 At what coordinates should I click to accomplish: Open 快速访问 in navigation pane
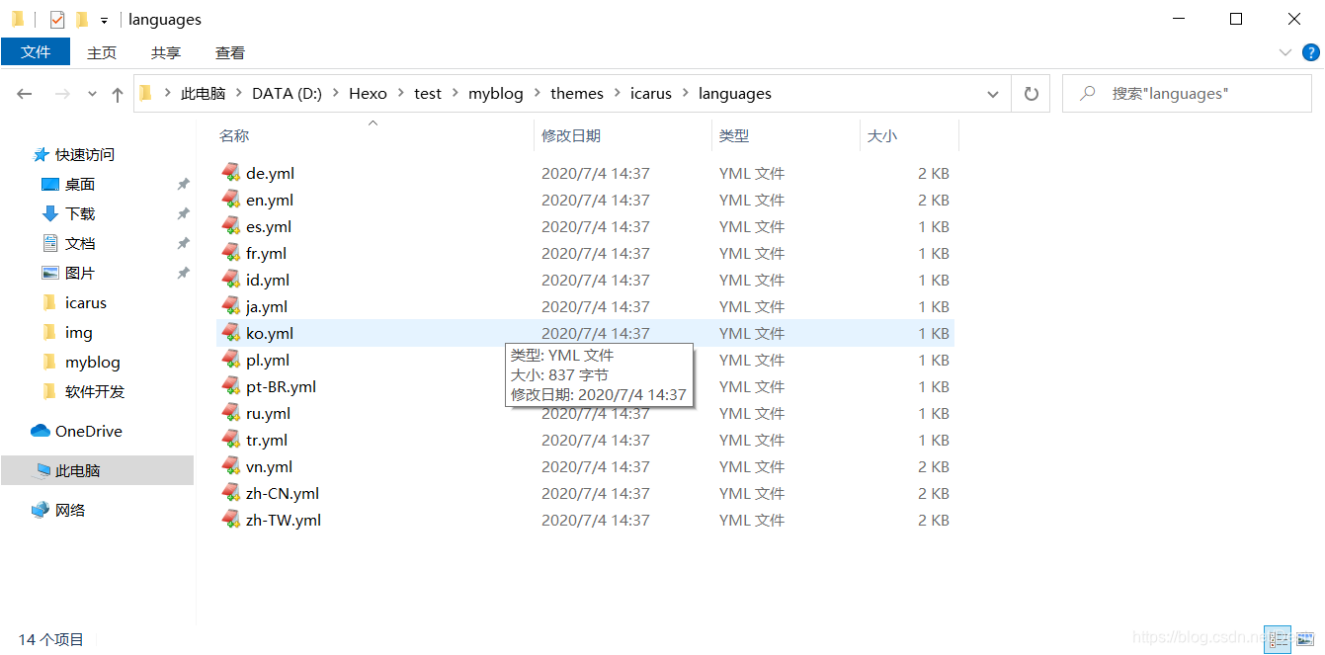84,155
